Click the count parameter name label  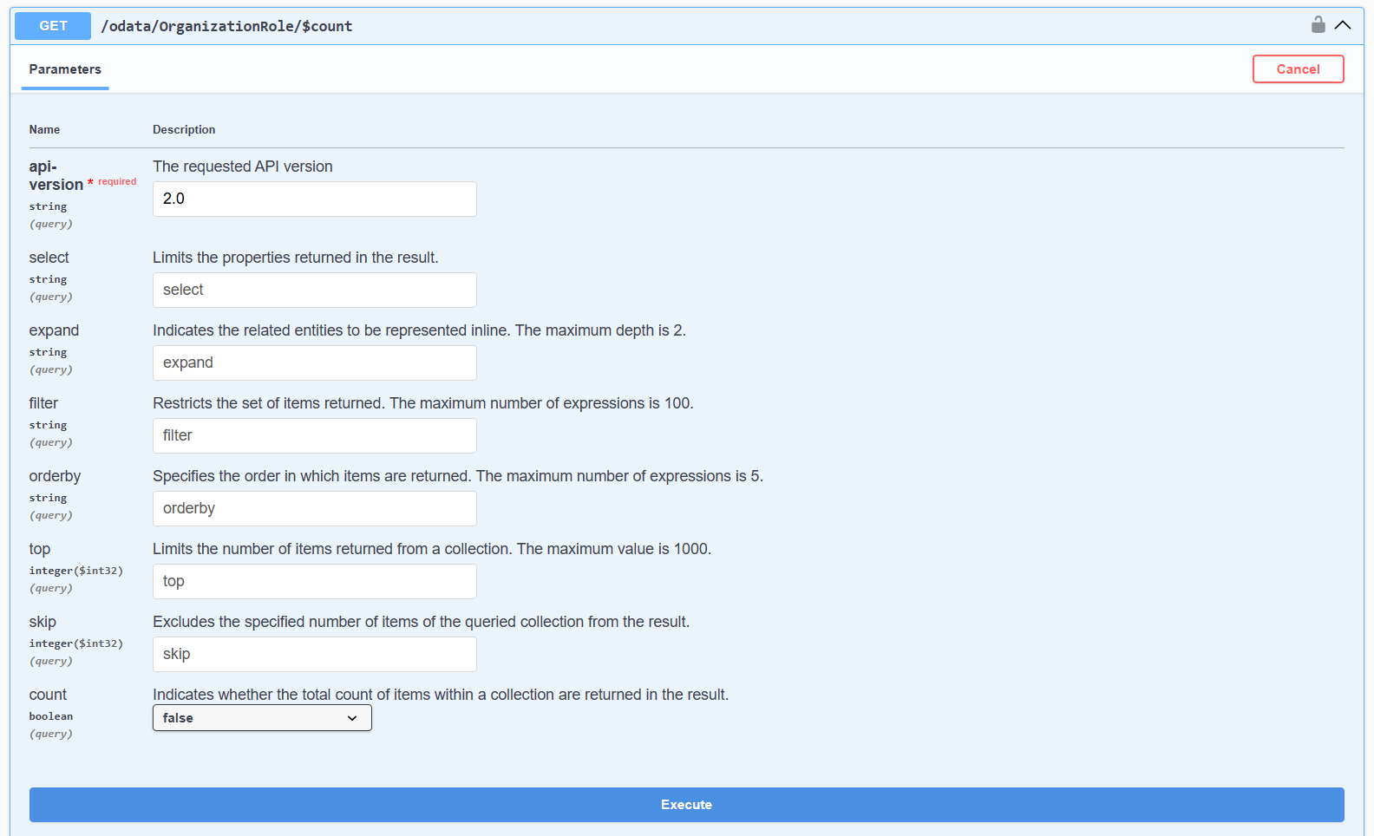(x=48, y=695)
